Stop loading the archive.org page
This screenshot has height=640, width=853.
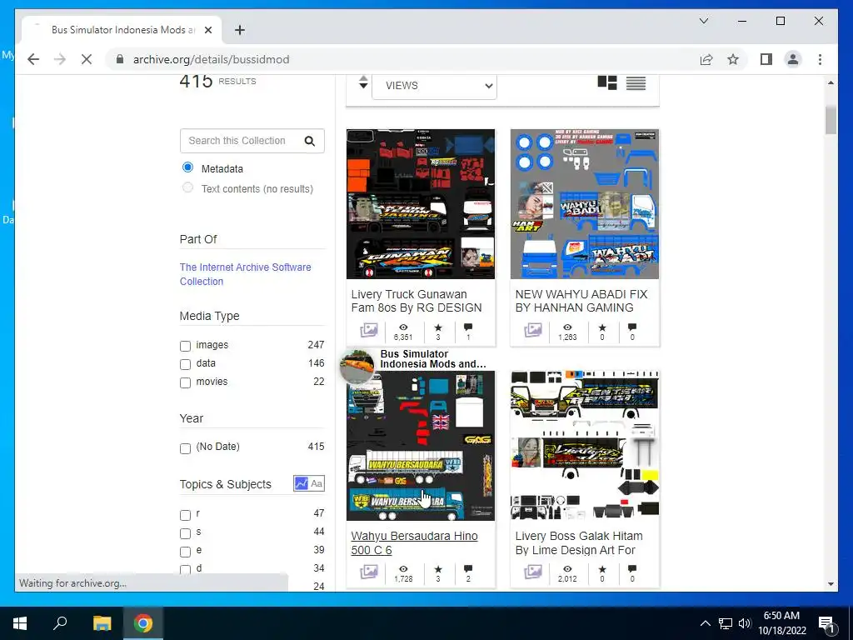coord(87,59)
